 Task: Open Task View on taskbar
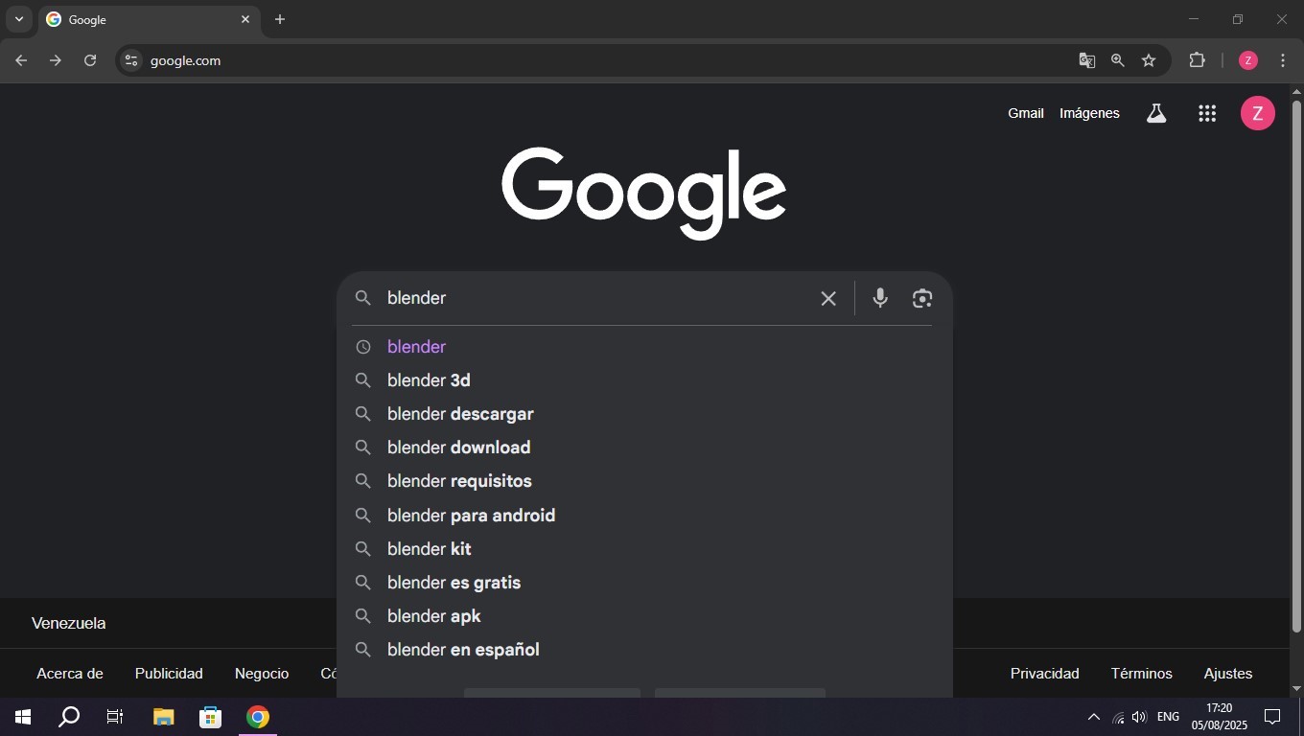[115, 717]
